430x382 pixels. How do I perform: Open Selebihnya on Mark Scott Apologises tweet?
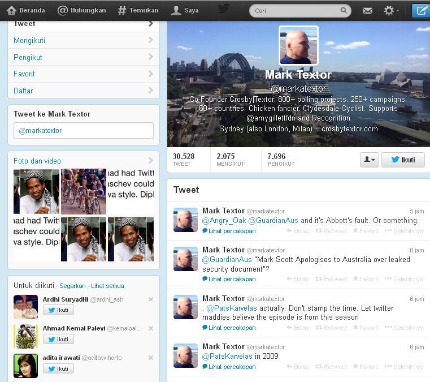(x=404, y=279)
